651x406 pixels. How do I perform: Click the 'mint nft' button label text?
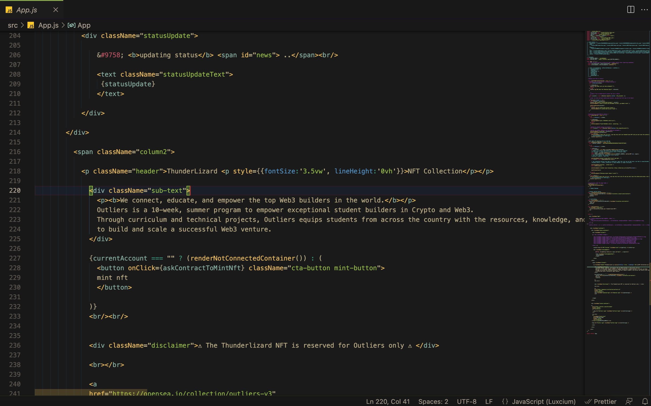112,278
